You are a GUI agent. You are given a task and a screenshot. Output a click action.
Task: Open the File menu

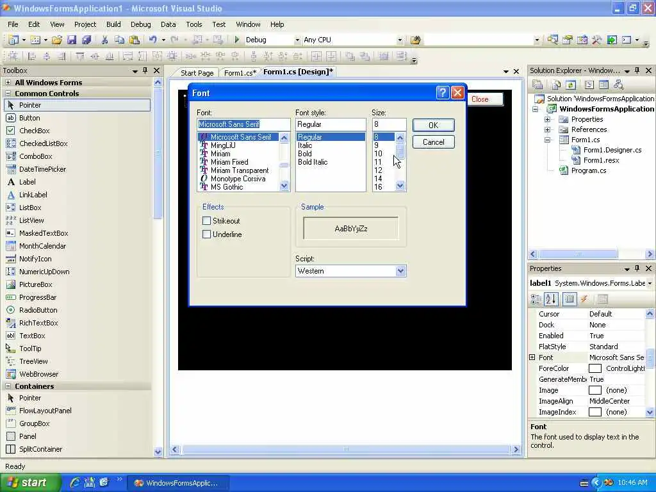coord(13,24)
